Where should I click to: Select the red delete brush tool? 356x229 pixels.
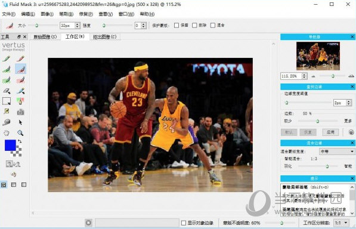click(20, 59)
